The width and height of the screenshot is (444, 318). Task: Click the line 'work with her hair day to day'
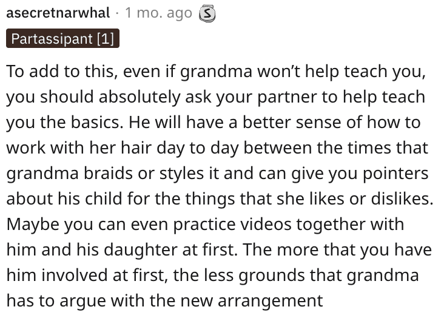[x=217, y=148]
